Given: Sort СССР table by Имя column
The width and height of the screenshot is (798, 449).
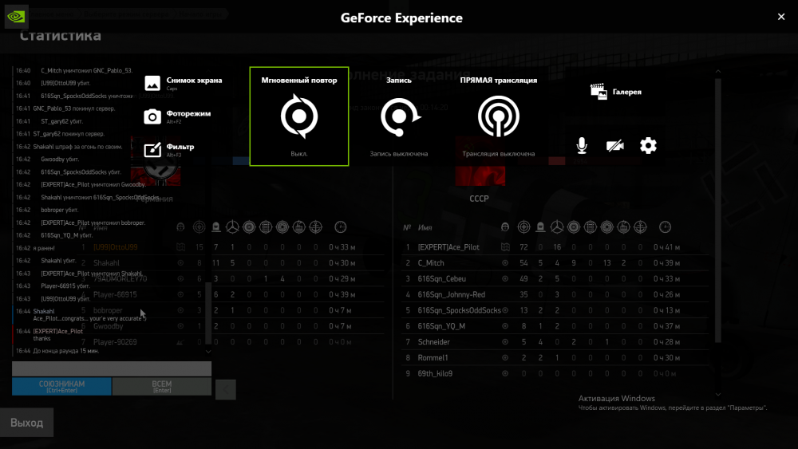Looking at the screenshot, I should pos(425,228).
